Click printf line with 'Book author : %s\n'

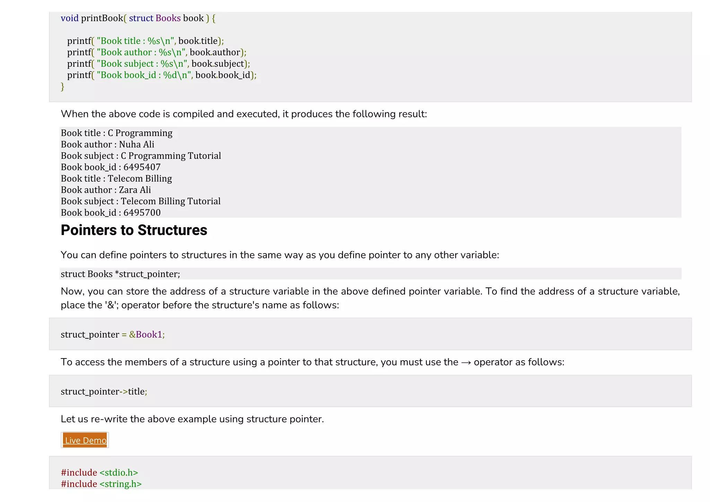tap(157, 52)
